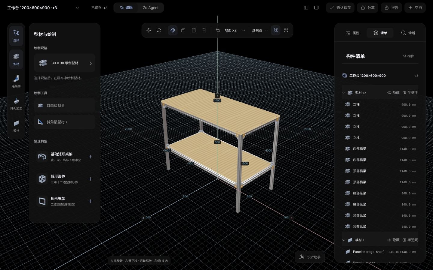Select the 型材 profile tool in sidebar
433x270 pixels.
(x=16, y=58)
